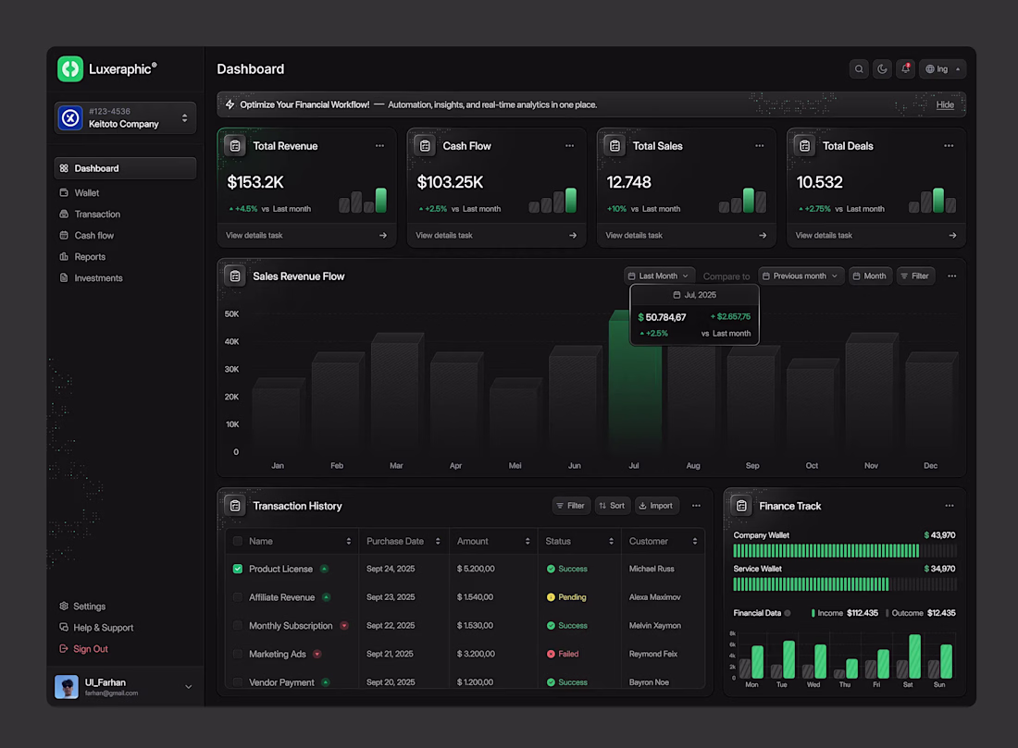Sort by Name column arrows
The width and height of the screenshot is (1018, 748).
point(349,541)
